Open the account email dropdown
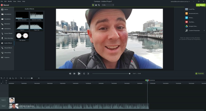The height and width of the screenshot is (111, 206). 180,2
